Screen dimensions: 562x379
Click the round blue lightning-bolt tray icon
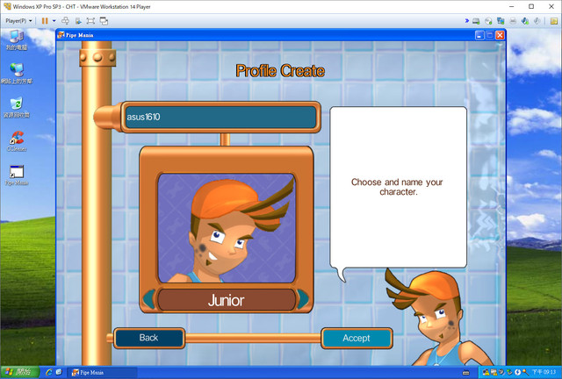click(x=517, y=372)
